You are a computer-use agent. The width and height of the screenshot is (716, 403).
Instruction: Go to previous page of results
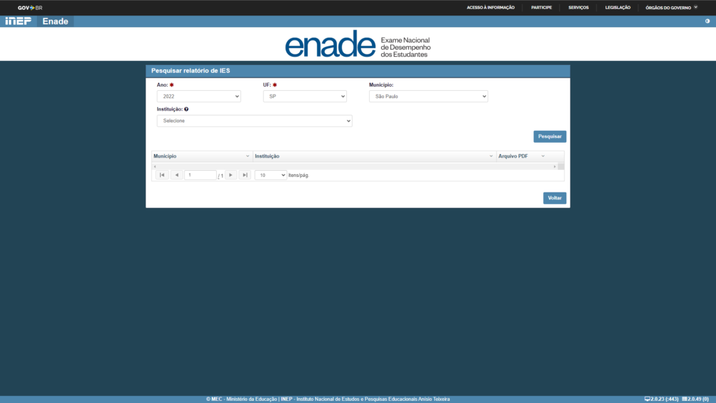[177, 175]
